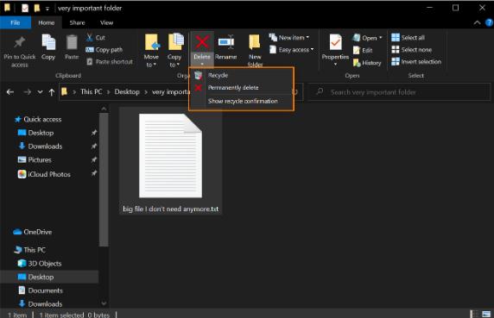Open the Easy access dropdown
The width and height of the screenshot is (494, 318).
coord(292,50)
